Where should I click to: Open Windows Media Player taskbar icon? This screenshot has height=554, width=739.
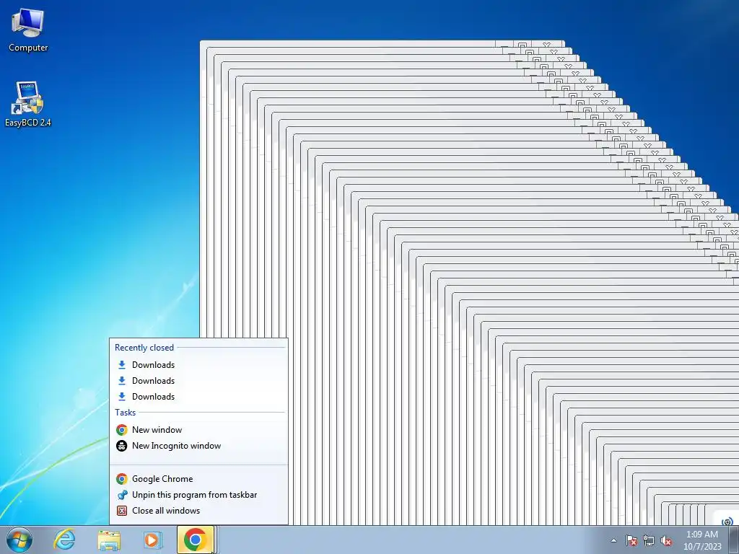click(152, 540)
